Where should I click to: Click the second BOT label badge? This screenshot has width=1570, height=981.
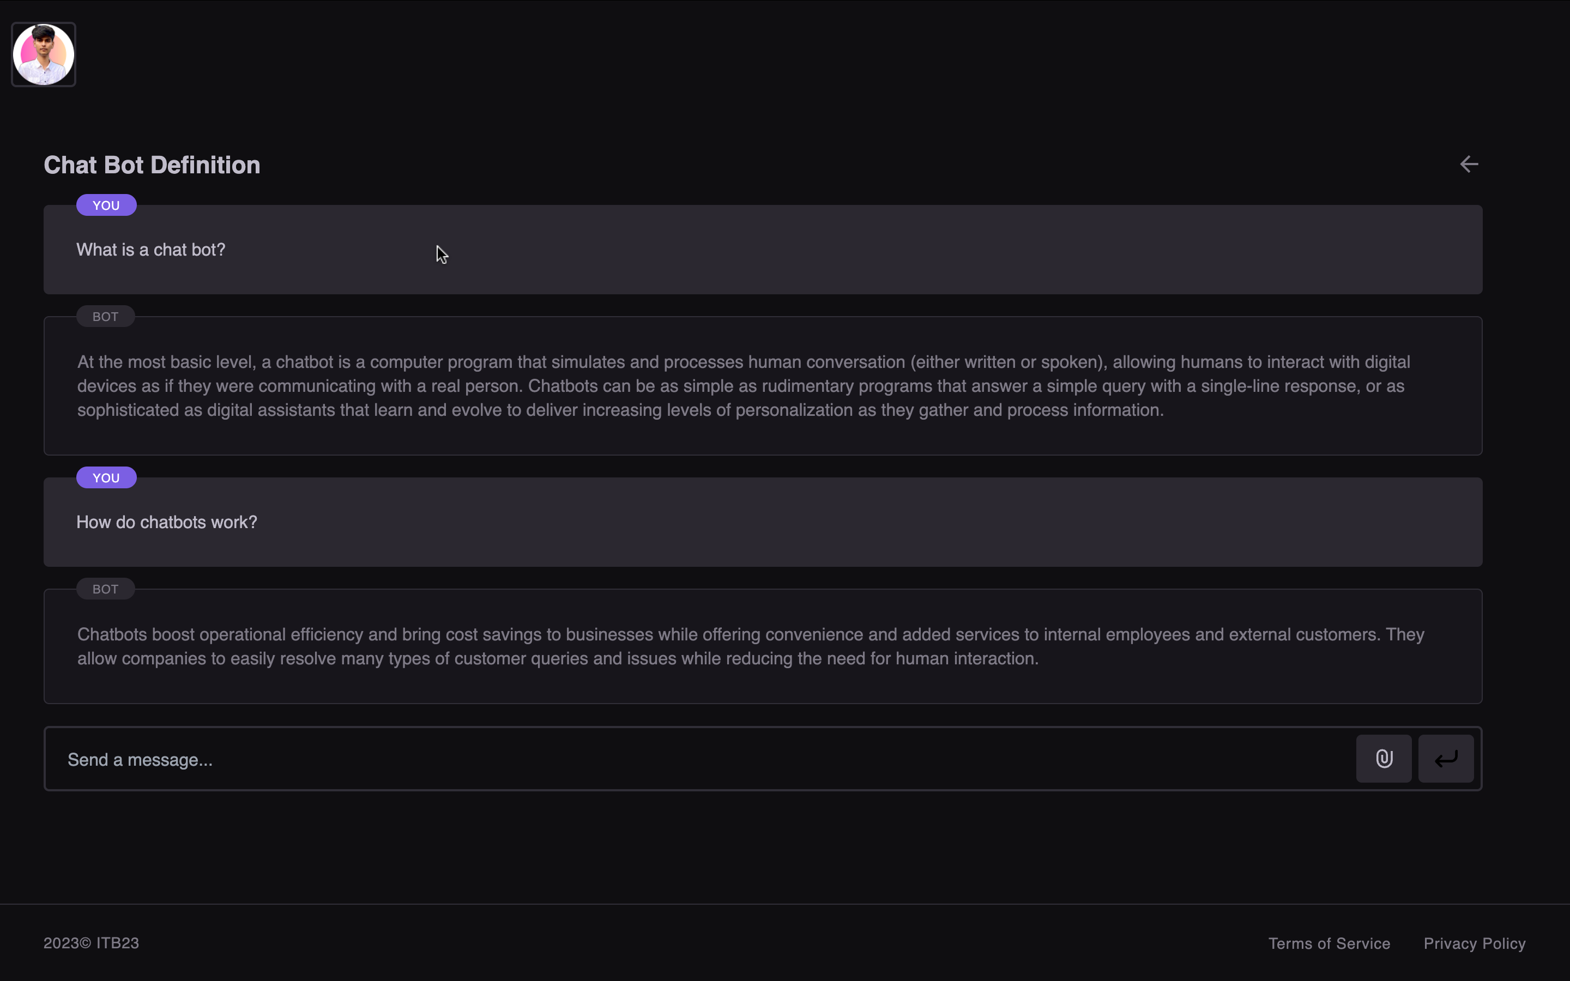pyautogui.click(x=105, y=589)
